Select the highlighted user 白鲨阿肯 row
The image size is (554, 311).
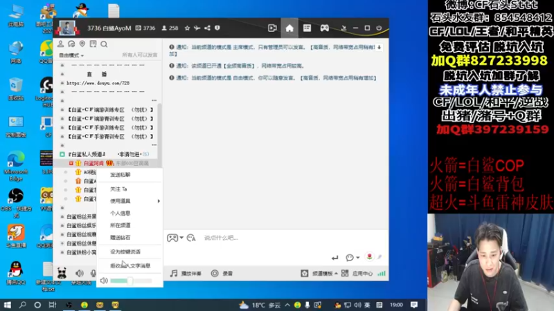point(108,163)
